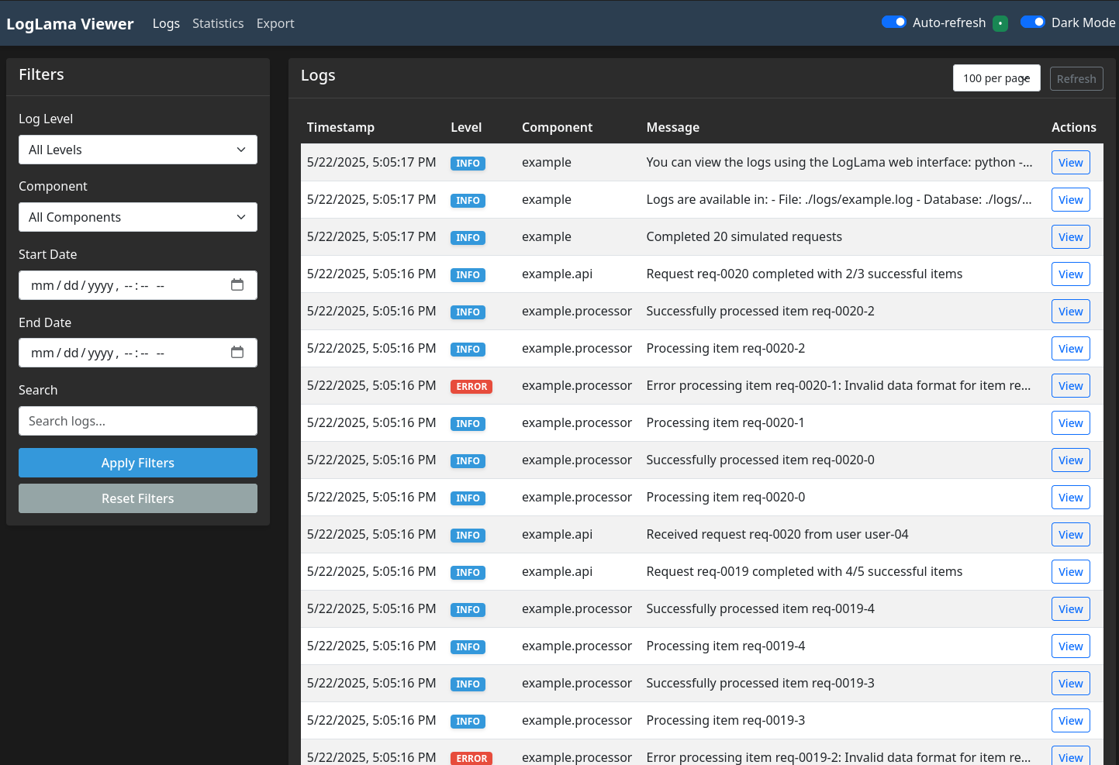Click 'Request req-0019 completed with 4/5' message
Screen dimensions: 1119x765
(x=804, y=571)
